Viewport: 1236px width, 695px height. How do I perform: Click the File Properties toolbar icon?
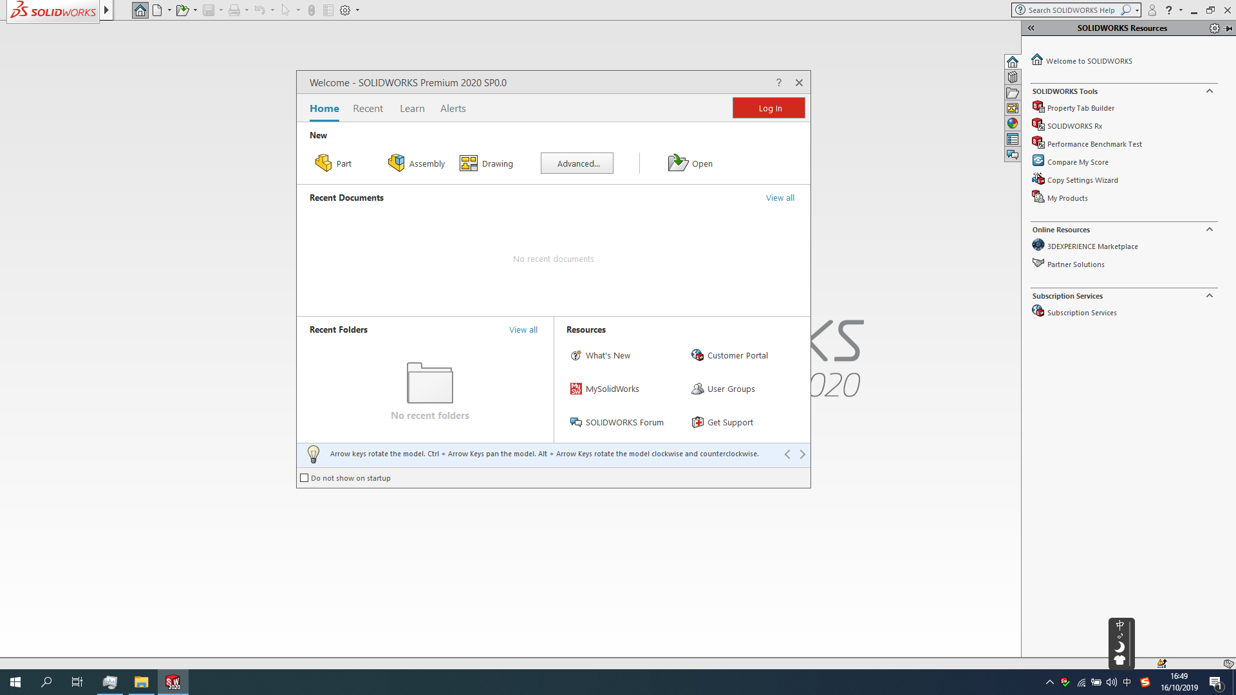tap(328, 10)
